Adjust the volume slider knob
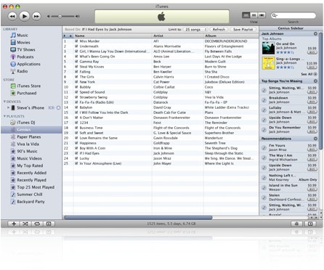Viewport: 324px width, 270px height. tap(60, 16)
